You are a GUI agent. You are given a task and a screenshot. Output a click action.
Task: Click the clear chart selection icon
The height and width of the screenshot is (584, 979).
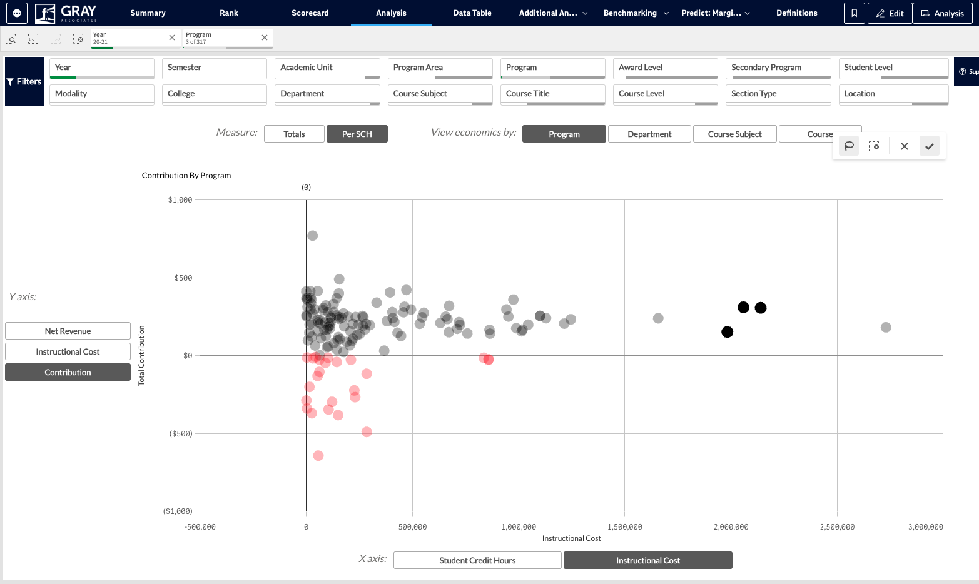874,146
